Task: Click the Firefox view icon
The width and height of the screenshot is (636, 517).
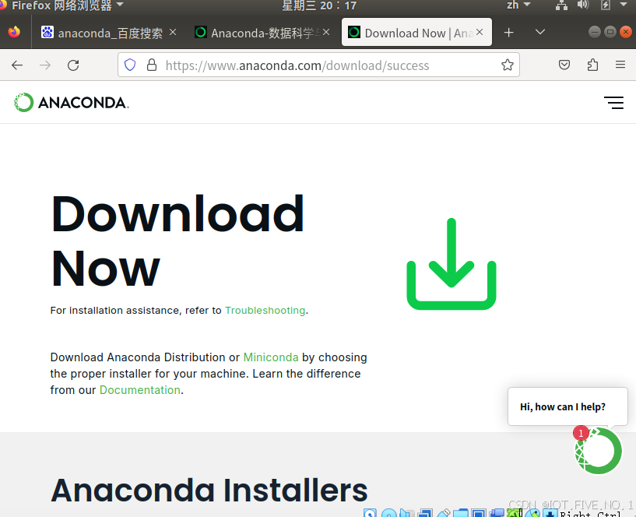Action: click(14, 32)
